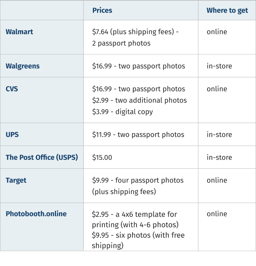The width and height of the screenshot is (256, 266).
Task: Select the $15.00 USPS price
Action: [x=102, y=157]
